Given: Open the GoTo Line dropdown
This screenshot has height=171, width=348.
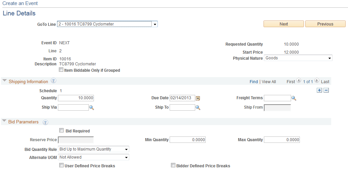Looking at the screenshot, I should [x=107, y=24].
